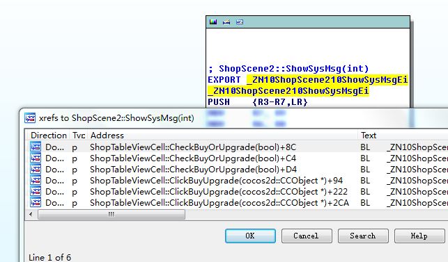The height and width of the screenshot is (262, 448).
Task: Select the xref icon for the ClickBuyUpgrade +2CA row
Action: pos(36,202)
